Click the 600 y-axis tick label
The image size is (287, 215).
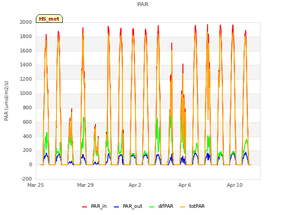27,122
